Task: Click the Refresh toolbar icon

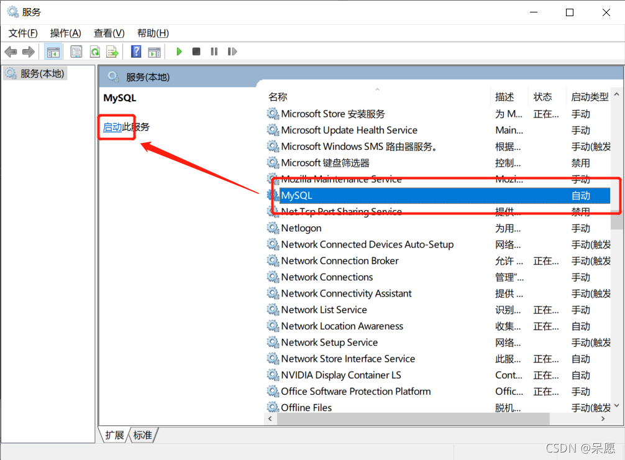Action: point(95,52)
